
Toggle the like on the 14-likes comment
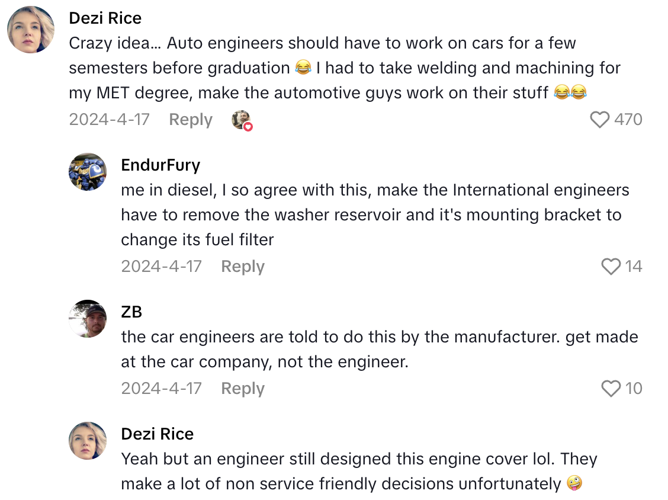click(611, 267)
